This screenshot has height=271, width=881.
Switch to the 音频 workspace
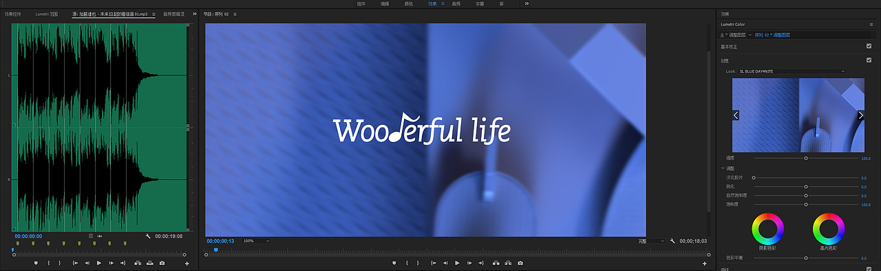point(457,3)
